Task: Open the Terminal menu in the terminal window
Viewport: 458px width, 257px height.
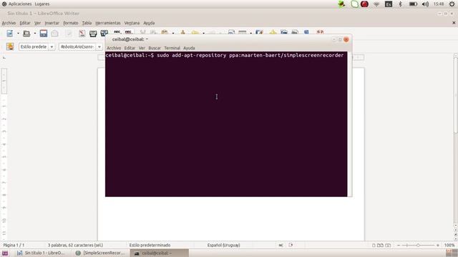Action: click(x=172, y=48)
